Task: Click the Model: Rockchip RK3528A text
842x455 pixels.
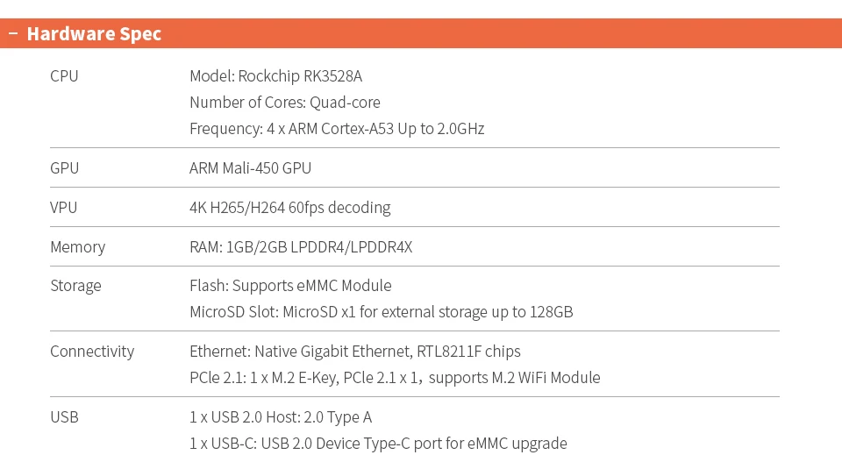Action: (275, 76)
